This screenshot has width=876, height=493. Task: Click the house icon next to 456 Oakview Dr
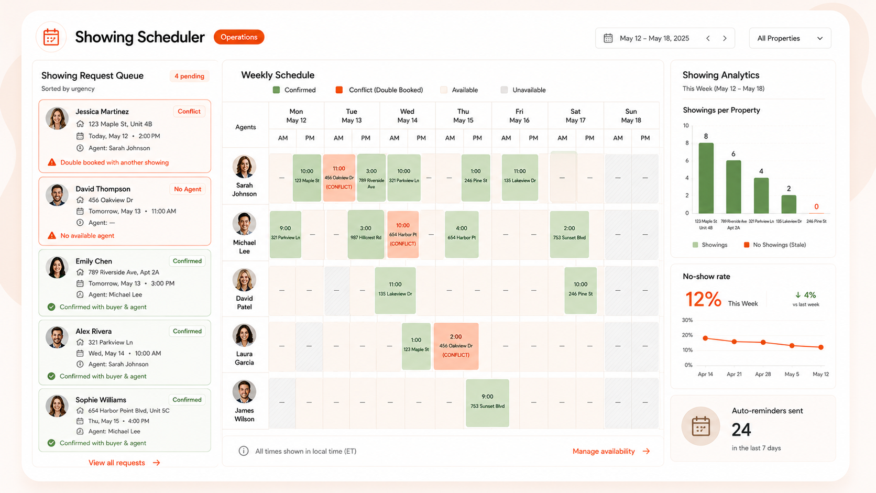[80, 200]
